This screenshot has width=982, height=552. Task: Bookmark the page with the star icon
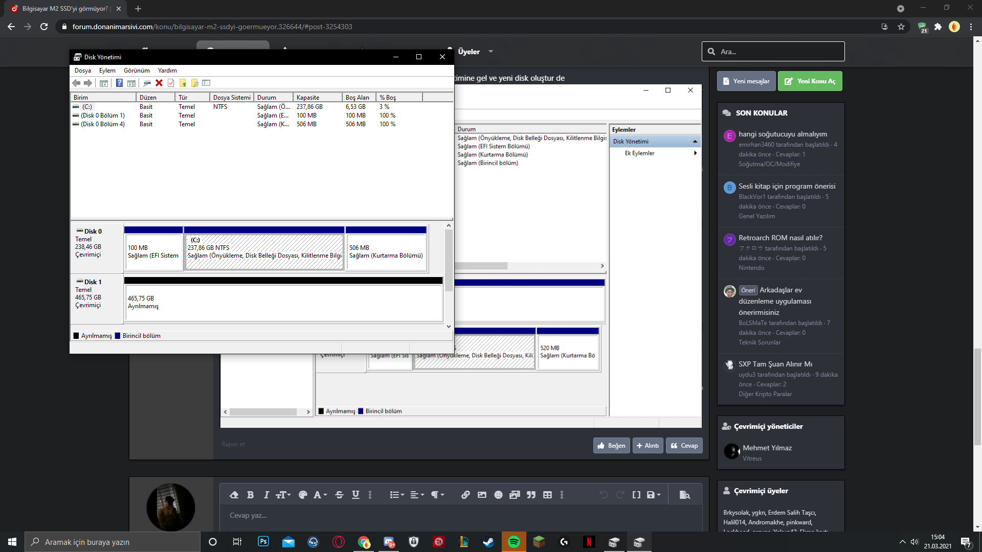901,27
